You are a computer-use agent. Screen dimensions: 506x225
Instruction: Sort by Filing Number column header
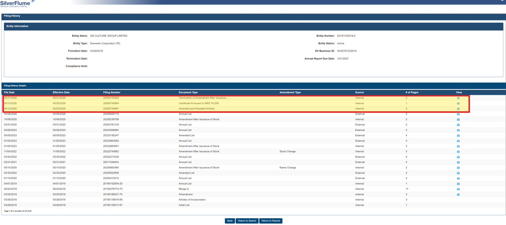click(x=112, y=92)
